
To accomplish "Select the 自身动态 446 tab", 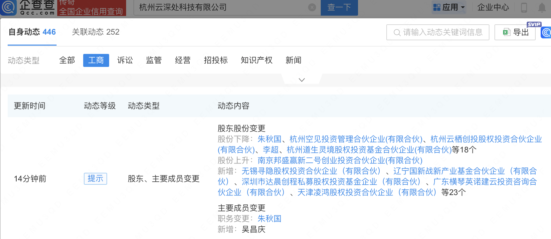I will [32, 32].
